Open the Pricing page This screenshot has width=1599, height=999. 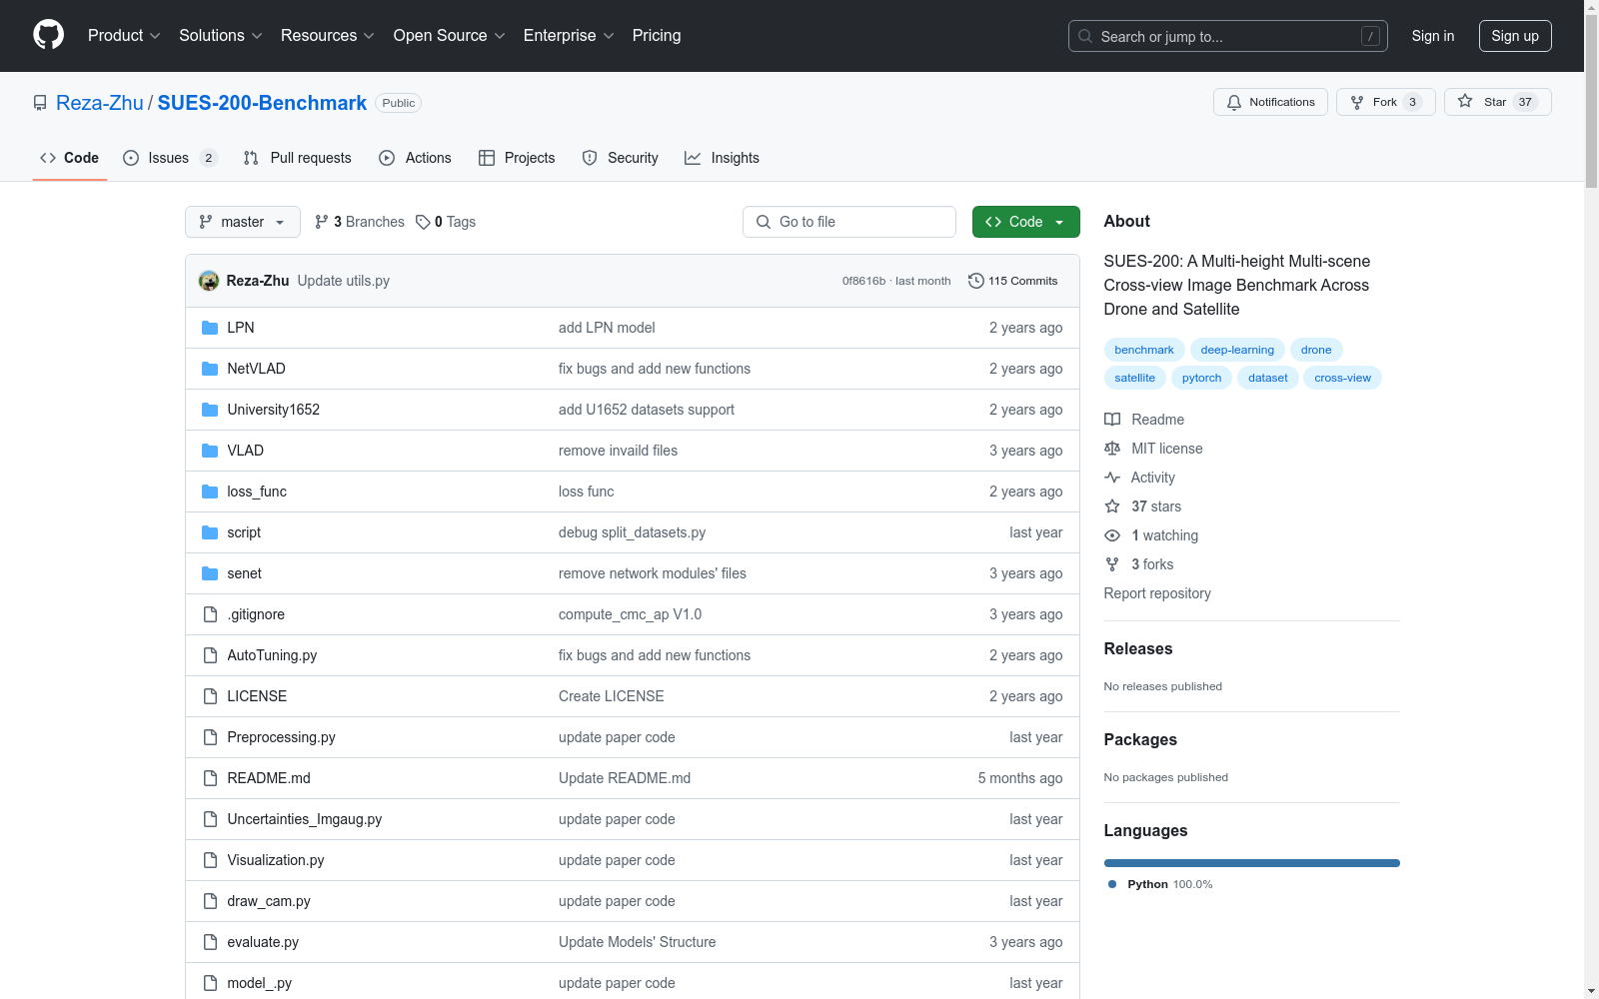(657, 35)
